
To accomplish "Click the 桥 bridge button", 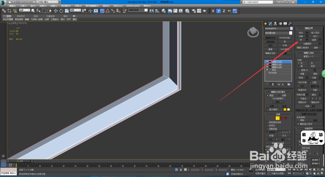I will (x=301, y=40).
